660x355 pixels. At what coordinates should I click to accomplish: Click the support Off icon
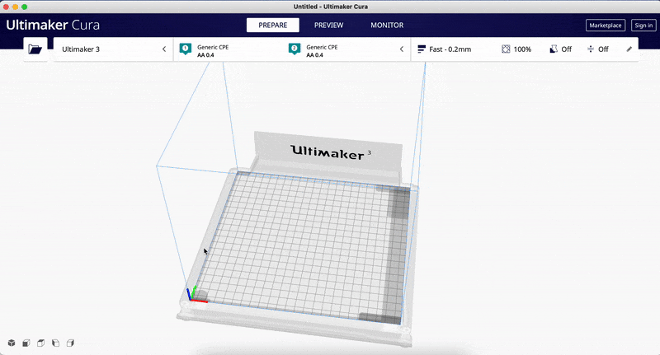(x=554, y=49)
